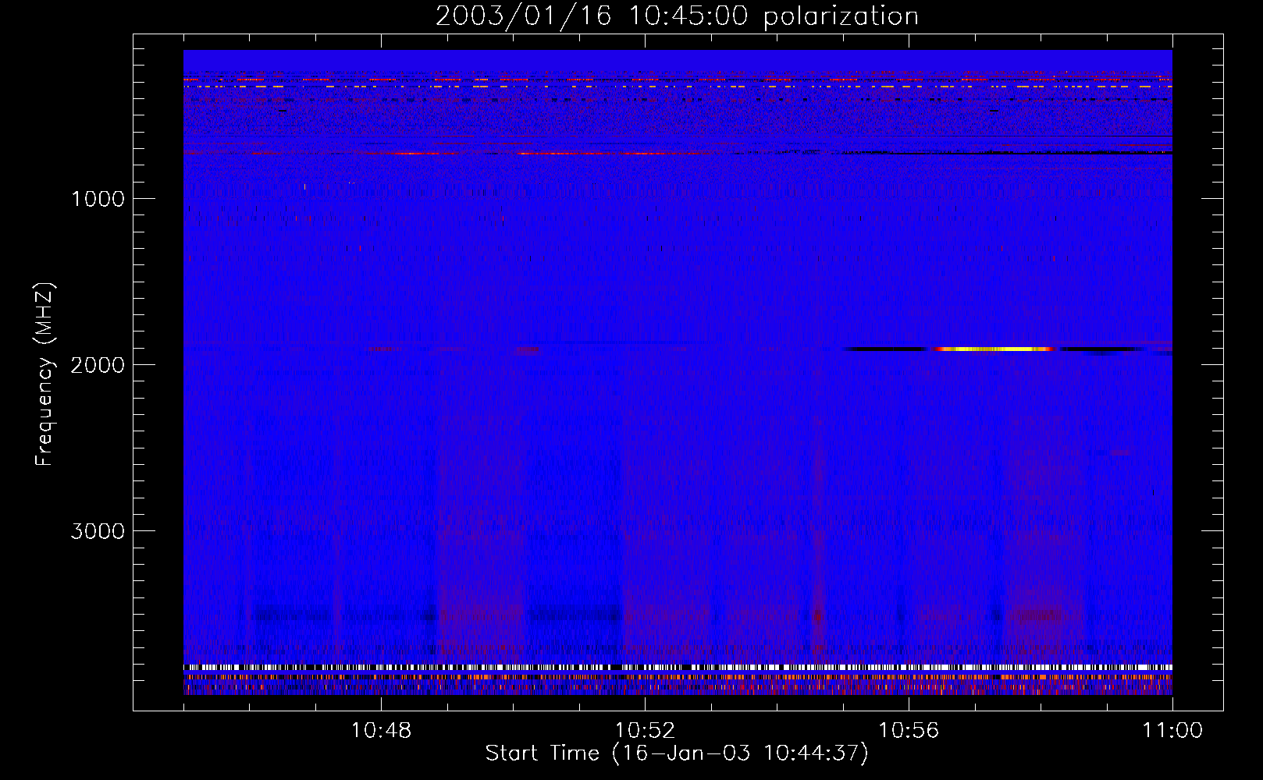Click the '1000' frequency axis label

point(98,199)
